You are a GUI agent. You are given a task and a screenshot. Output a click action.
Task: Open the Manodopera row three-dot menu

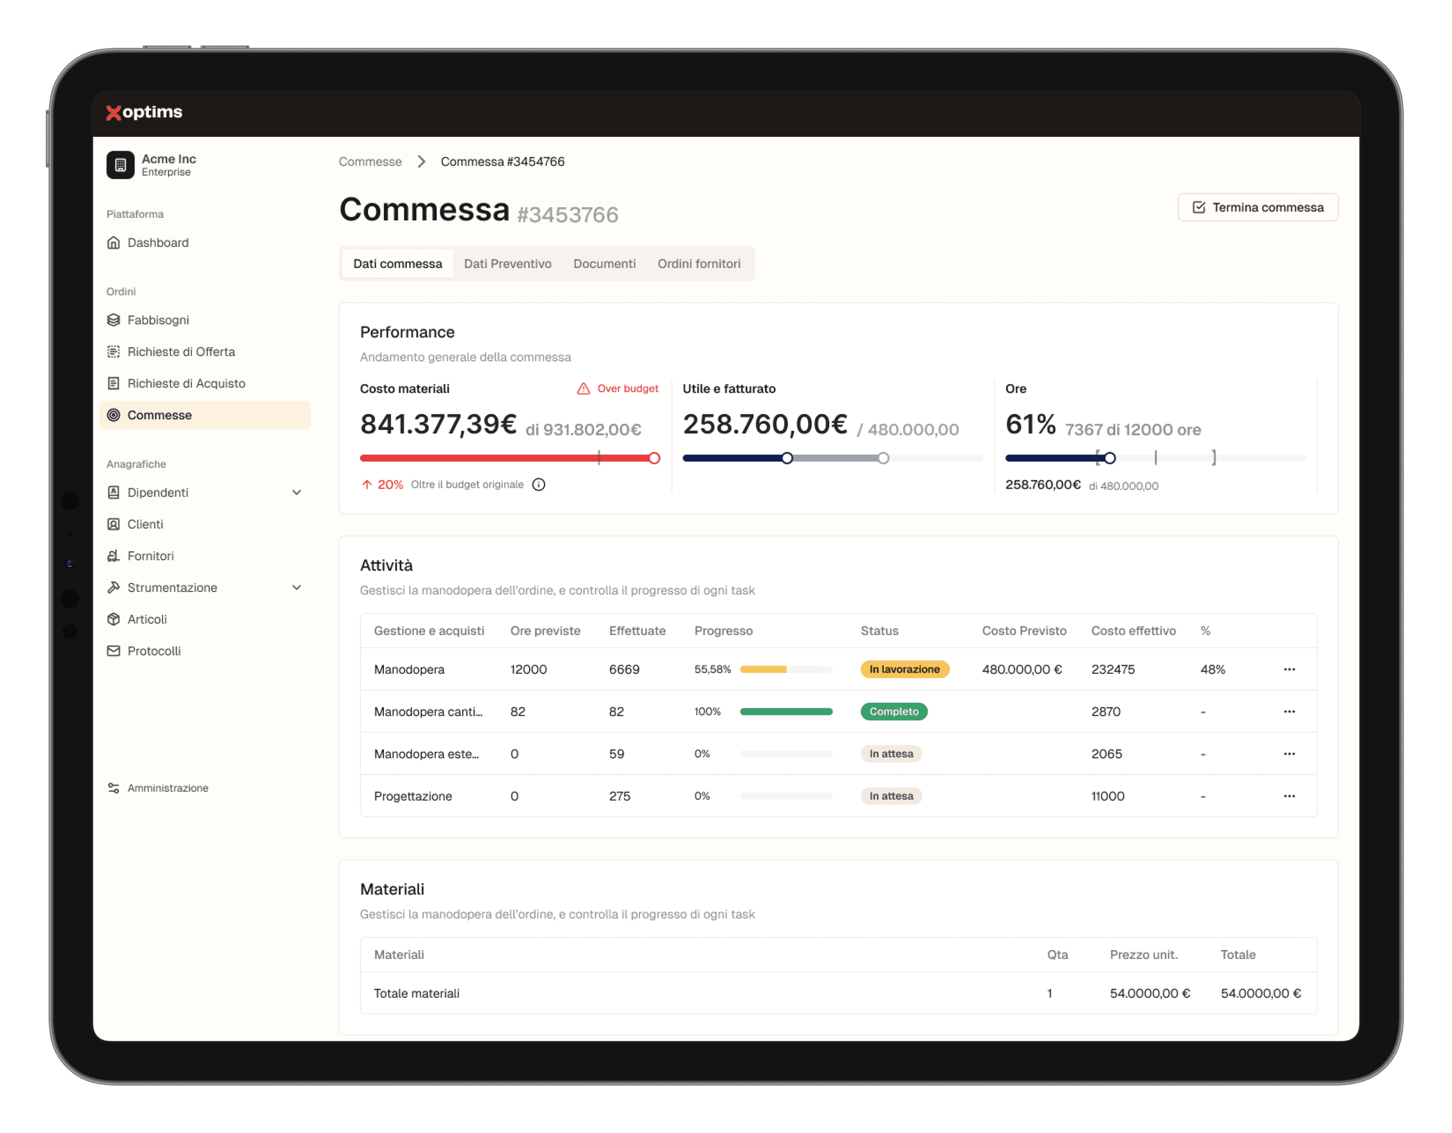point(1289,669)
